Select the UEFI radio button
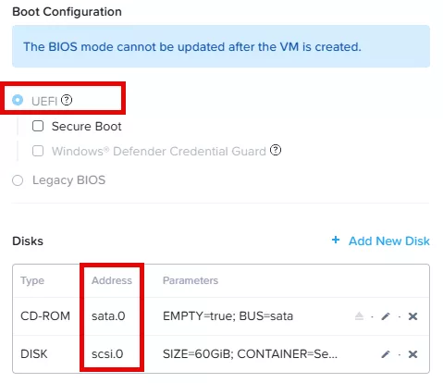The width and height of the screenshot is (443, 383). [18, 100]
